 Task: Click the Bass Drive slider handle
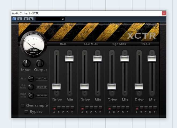click(x=56, y=87)
